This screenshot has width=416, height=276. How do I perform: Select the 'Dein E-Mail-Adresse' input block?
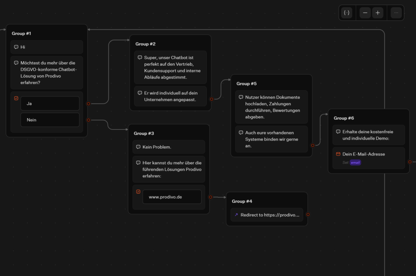tap(368, 158)
